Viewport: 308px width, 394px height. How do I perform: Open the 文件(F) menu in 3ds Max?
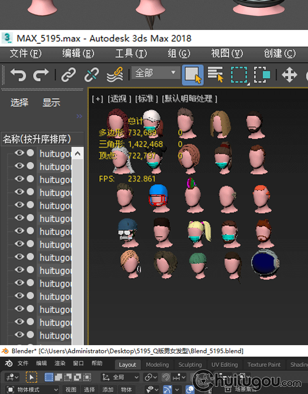[x=25, y=53]
